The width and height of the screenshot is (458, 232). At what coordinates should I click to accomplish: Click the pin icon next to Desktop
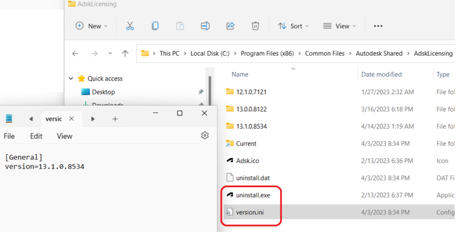click(x=200, y=92)
